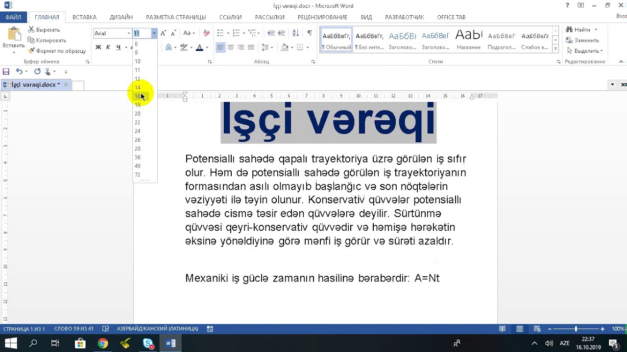This screenshot has height=352, width=627.
Task: Switch to the РЕЦЕНЗИРОВАНИЕ tab
Action: point(322,17)
